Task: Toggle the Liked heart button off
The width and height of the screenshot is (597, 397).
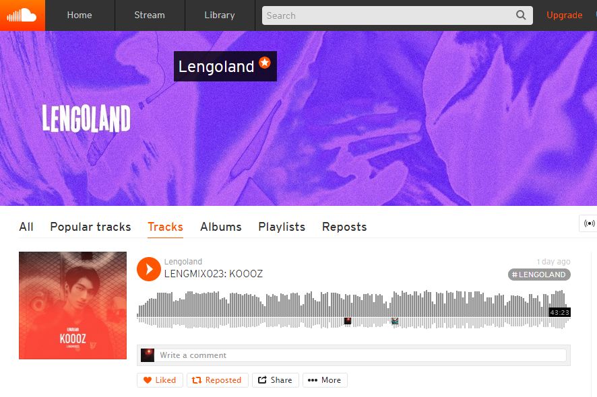Action: click(x=160, y=380)
